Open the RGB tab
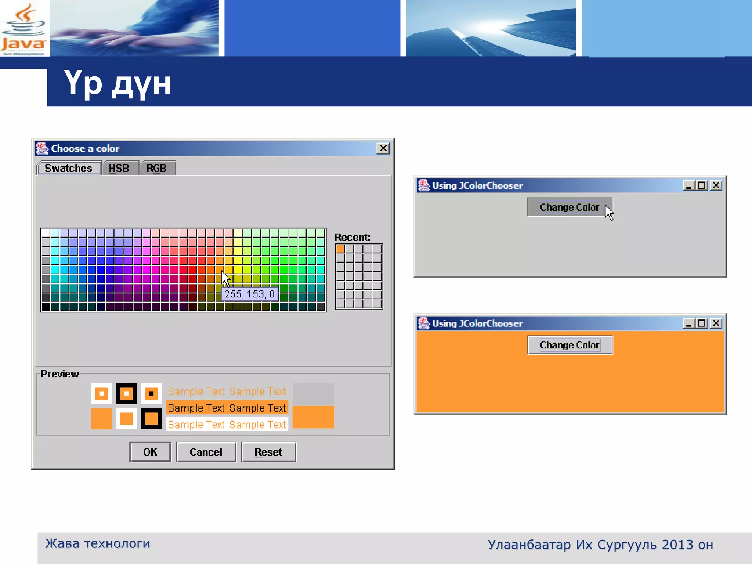This screenshot has height=564, width=752. tap(156, 168)
